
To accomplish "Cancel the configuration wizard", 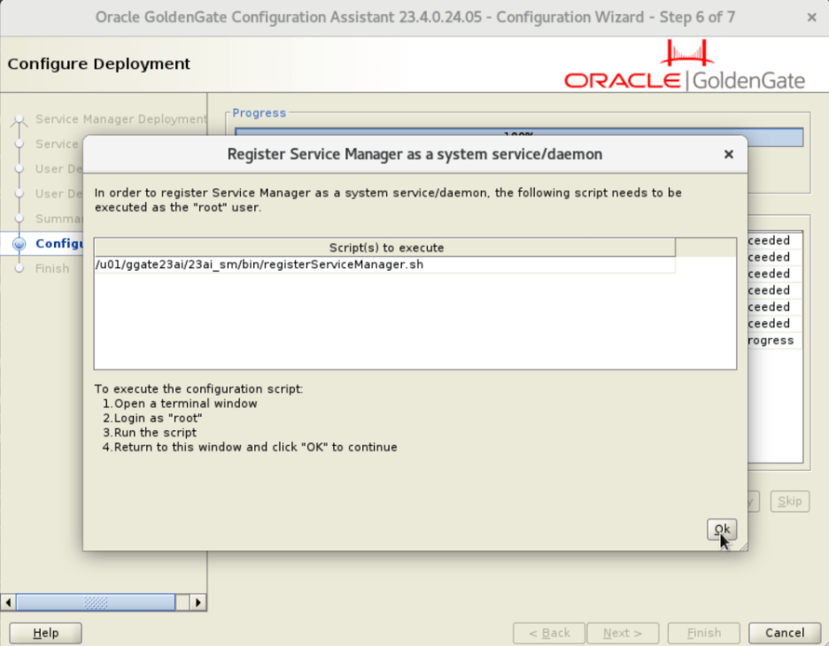I will click(x=785, y=633).
